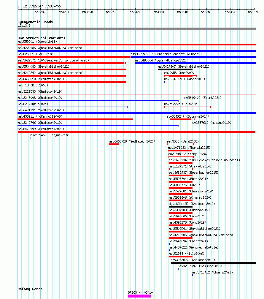Open nsv5504083 (ByrskaBishop2022) entry

click(44, 67)
